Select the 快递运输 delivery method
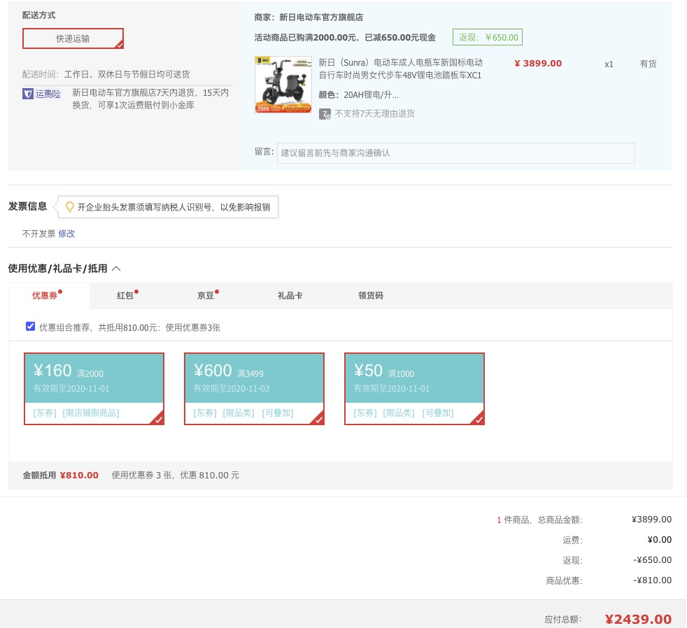 (x=73, y=38)
